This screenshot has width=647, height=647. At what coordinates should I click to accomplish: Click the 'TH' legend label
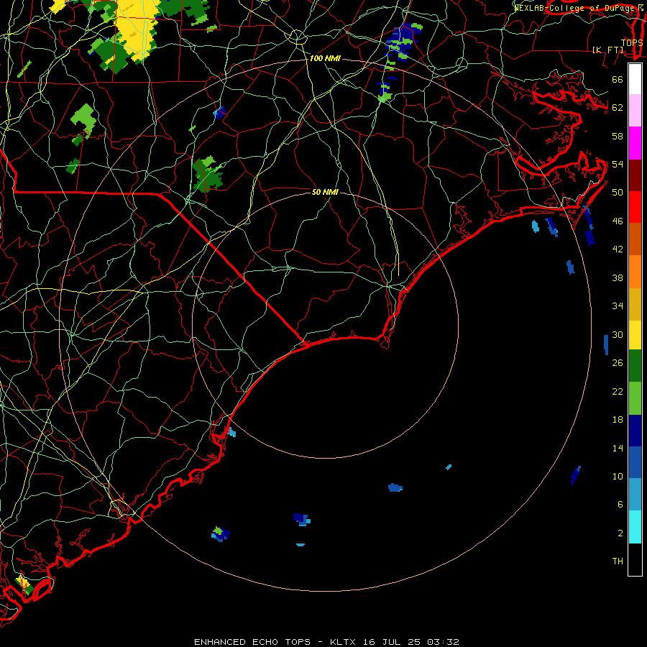618,561
